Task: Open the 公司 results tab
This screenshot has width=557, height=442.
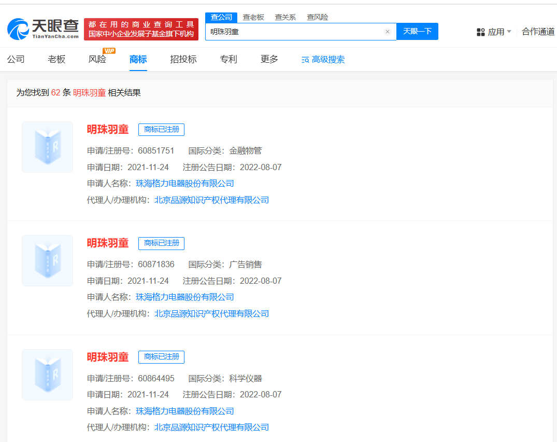Action: [16, 59]
